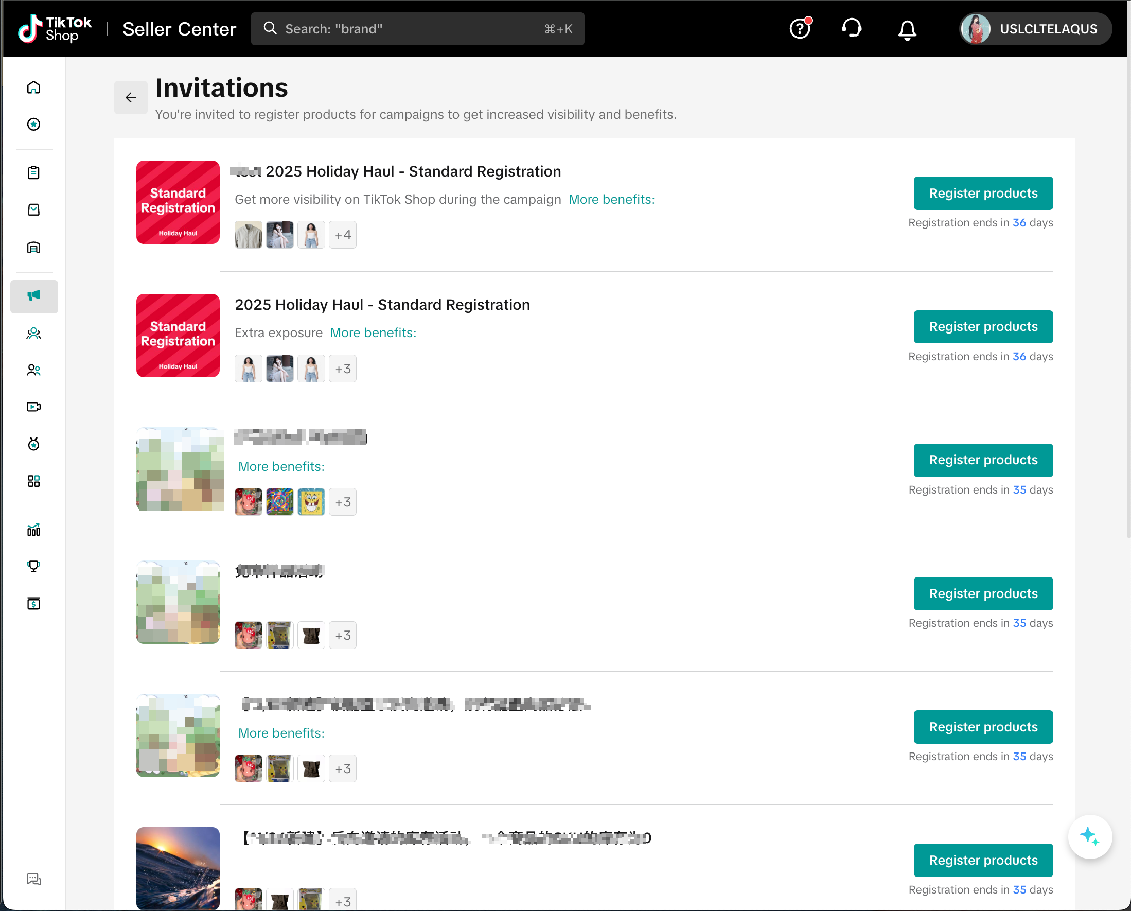
Task: Expand the +4 product thumbnails
Action: [343, 235]
